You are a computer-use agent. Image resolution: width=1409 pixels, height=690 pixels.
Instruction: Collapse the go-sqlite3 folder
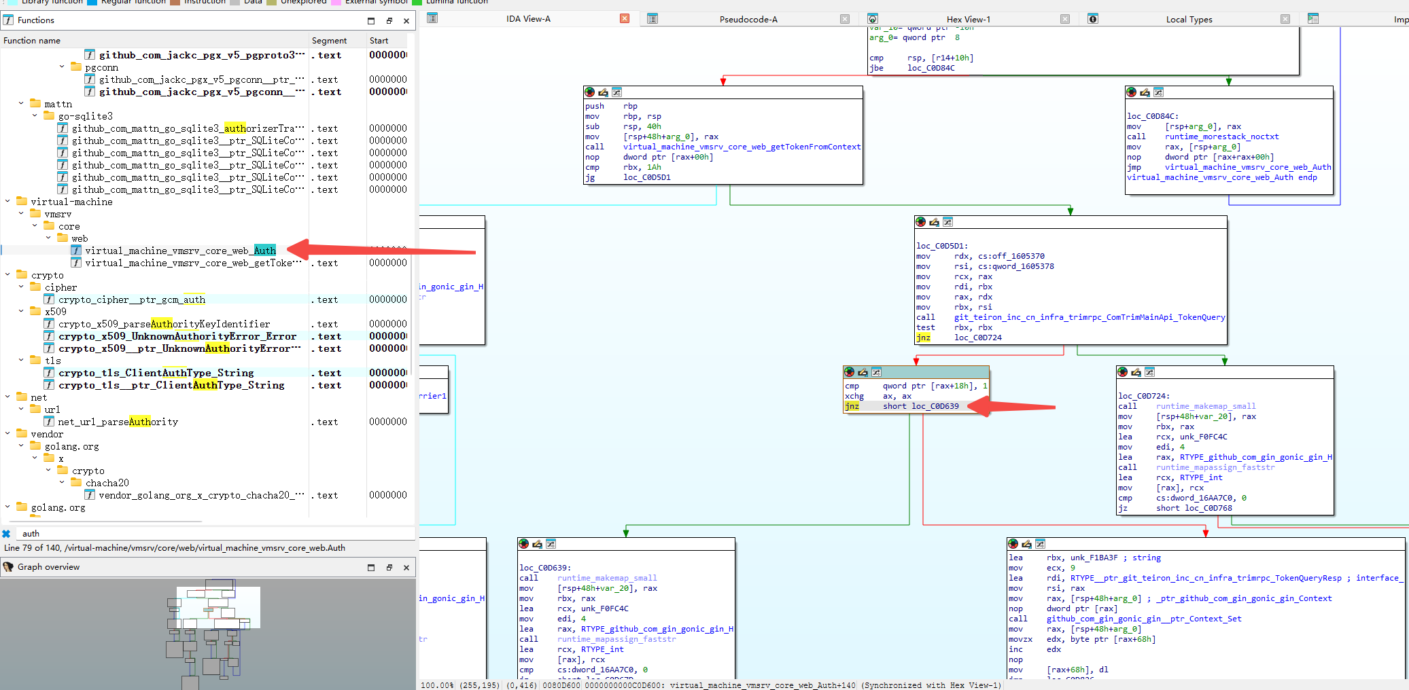(35, 116)
